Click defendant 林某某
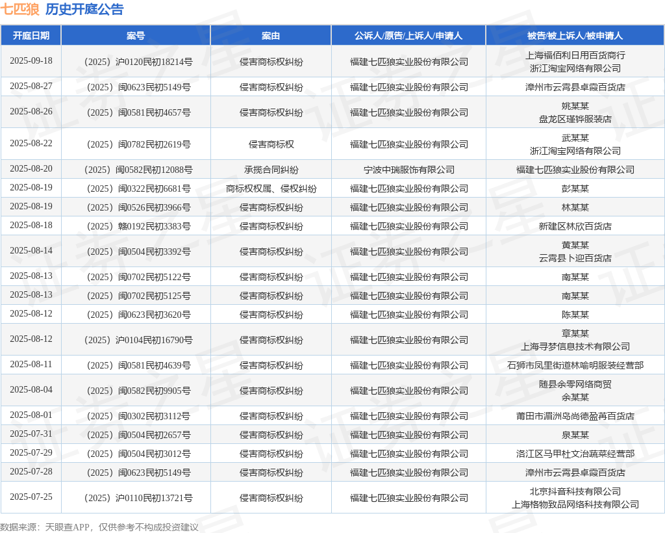 point(575,207)
